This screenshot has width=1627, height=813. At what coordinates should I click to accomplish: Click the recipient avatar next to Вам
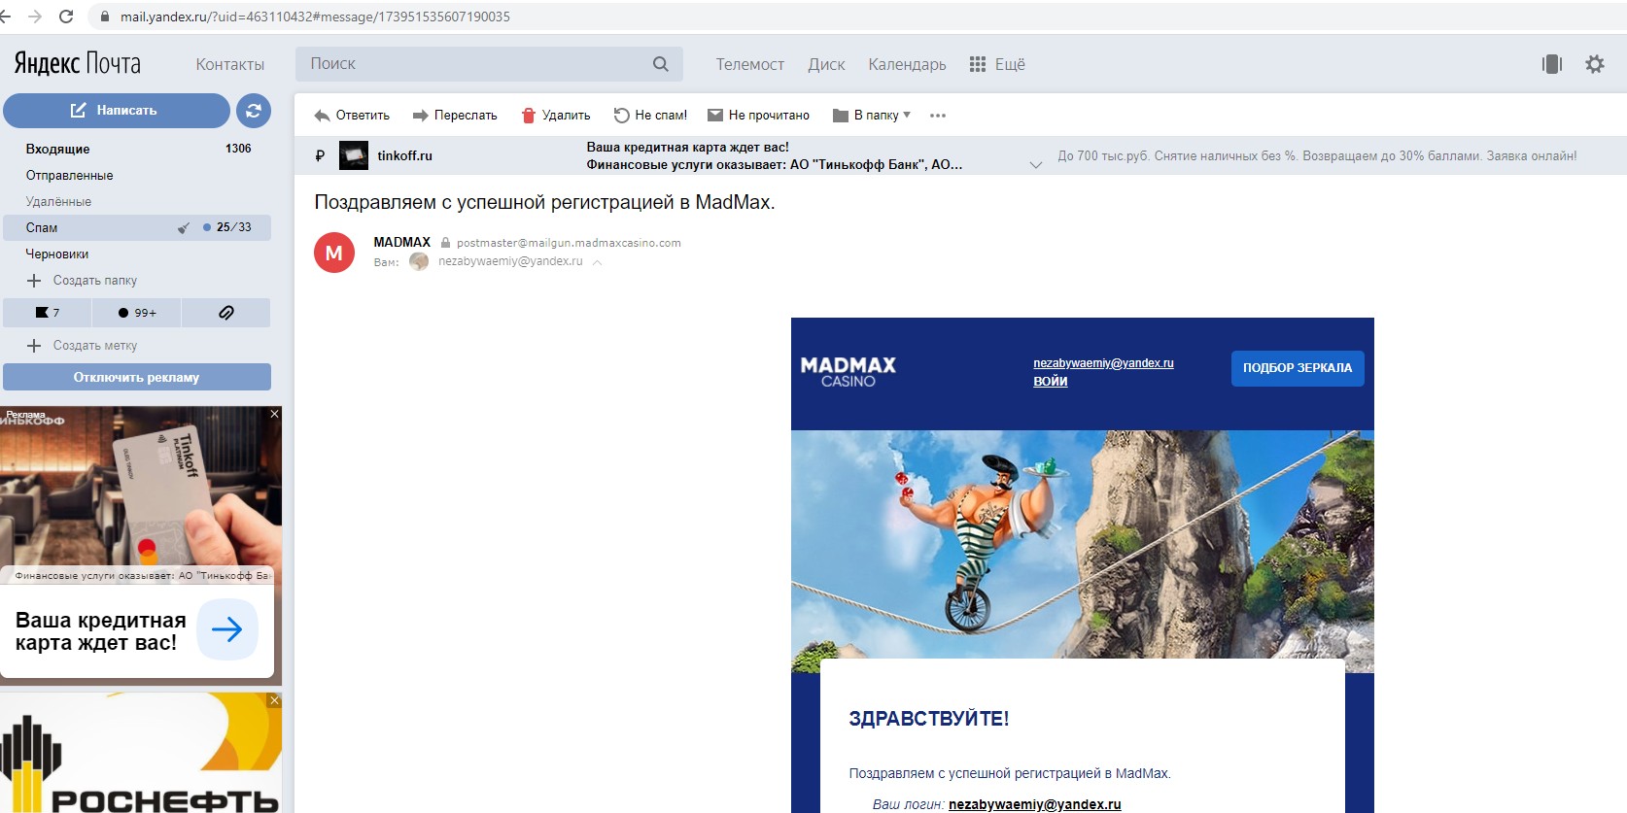tap(419, 261)
